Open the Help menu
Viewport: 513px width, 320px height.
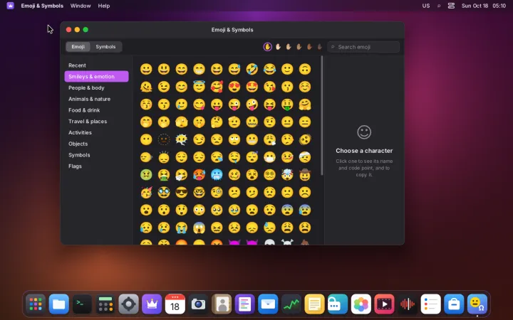[104, 6]
